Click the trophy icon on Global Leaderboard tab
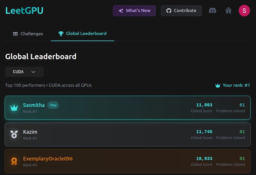This screenshot has width=256, height=175. pyautogui.click(x=61, y=33)
